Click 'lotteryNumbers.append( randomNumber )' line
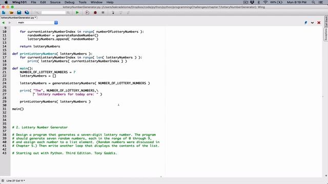 coord(63,39)
